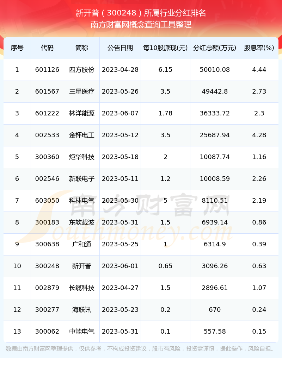Screen dimensions: 282x366
Task: Select the name 四方股份
Action: coord(82,70)
